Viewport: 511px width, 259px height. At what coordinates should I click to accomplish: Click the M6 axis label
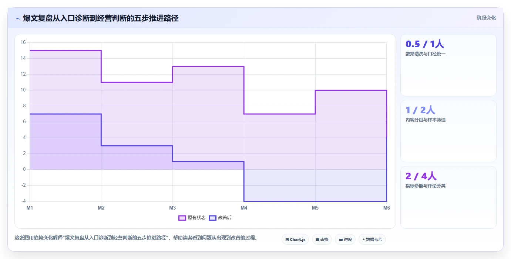387,208
